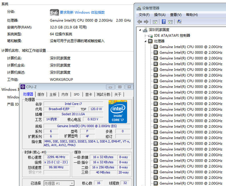
Task: Toggle the console tree pane icon in Device Manager
Action: pos(155,22)
